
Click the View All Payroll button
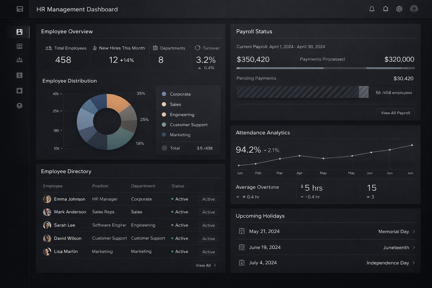pyautogui.click(x=395, y=113)
